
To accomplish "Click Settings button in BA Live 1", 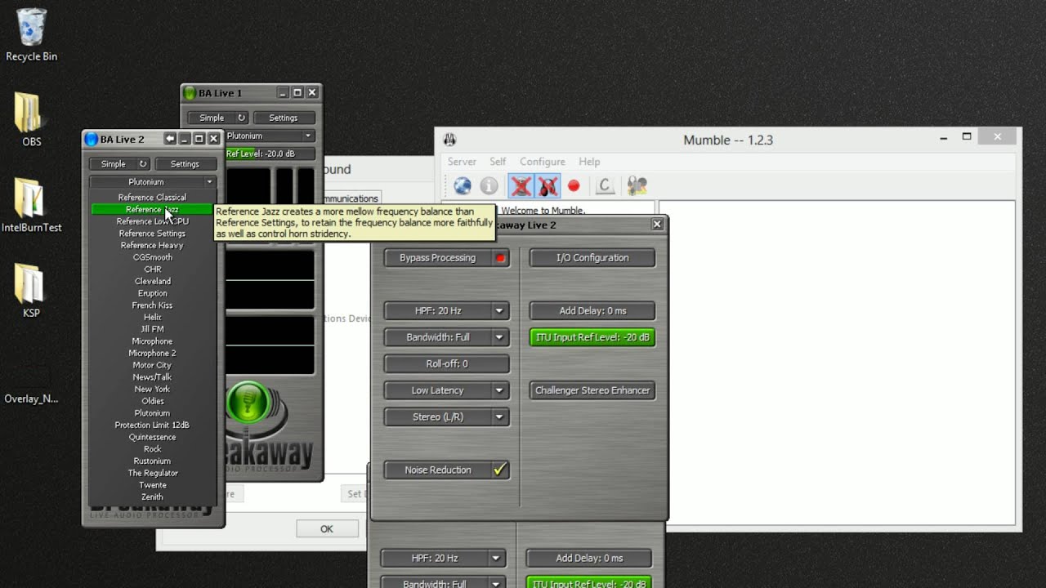I will (284, 118).
